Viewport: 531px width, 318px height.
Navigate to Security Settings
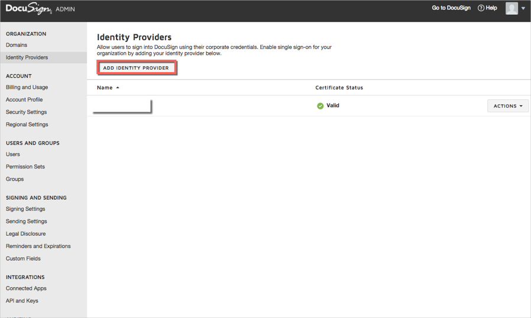pos(26,112)
